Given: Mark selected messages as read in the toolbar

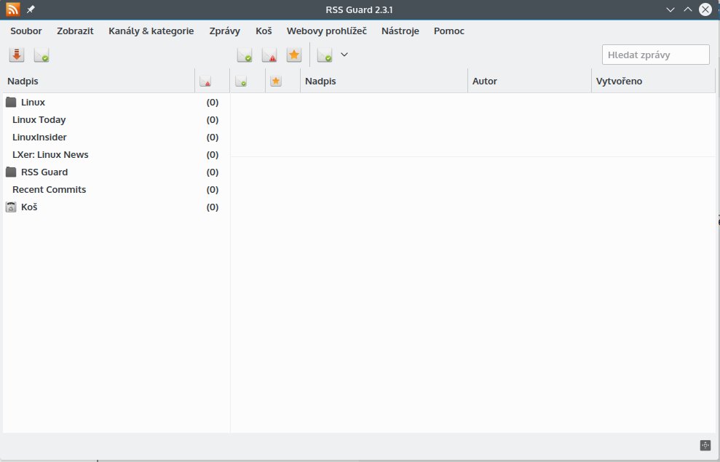Looking at the screenshot, I should click(245, 55).
